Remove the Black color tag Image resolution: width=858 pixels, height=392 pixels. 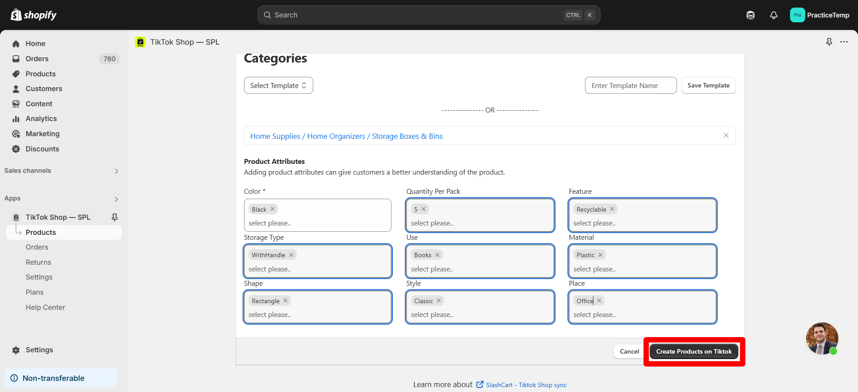pos(273,209)
